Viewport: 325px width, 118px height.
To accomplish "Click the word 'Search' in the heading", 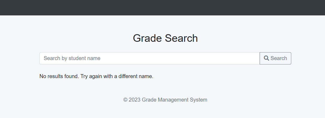I will point(181,38).
